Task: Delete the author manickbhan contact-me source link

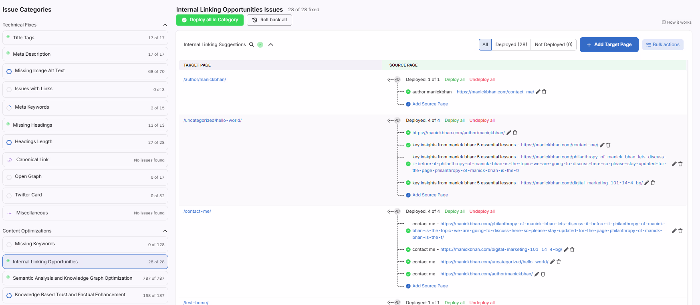Action: click(544, 92)
